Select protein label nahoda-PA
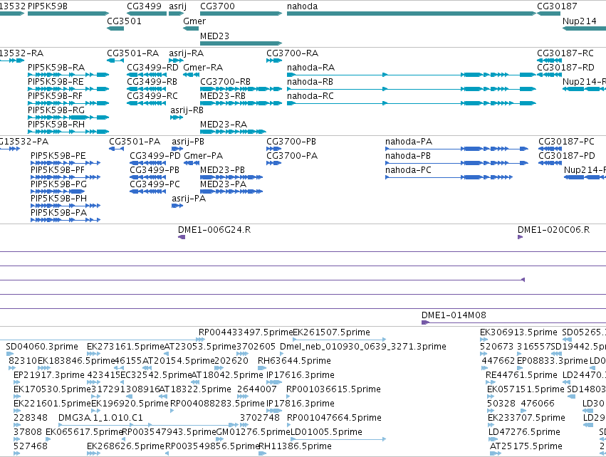606x457 pixels. coord(409,142)
